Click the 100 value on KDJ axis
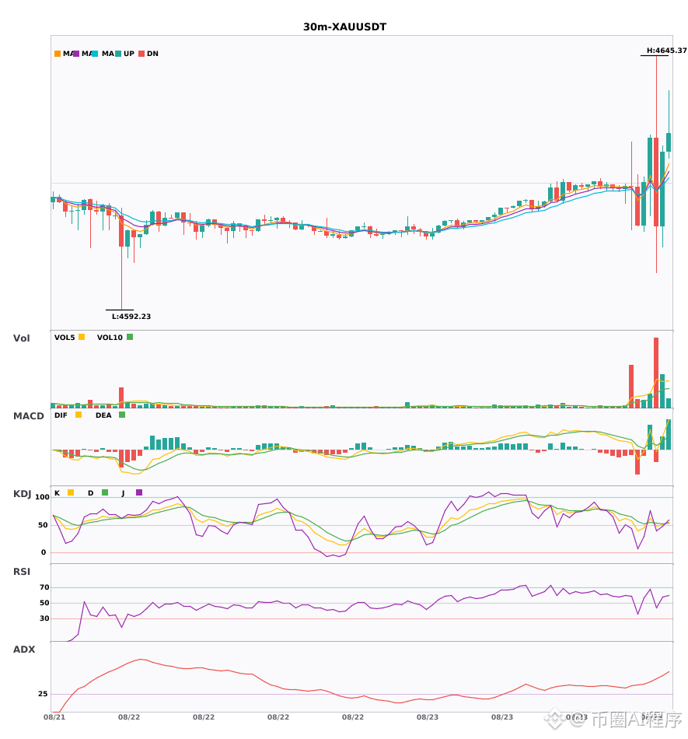Viewport: 688px width, 739px height. tap(43, 497)
